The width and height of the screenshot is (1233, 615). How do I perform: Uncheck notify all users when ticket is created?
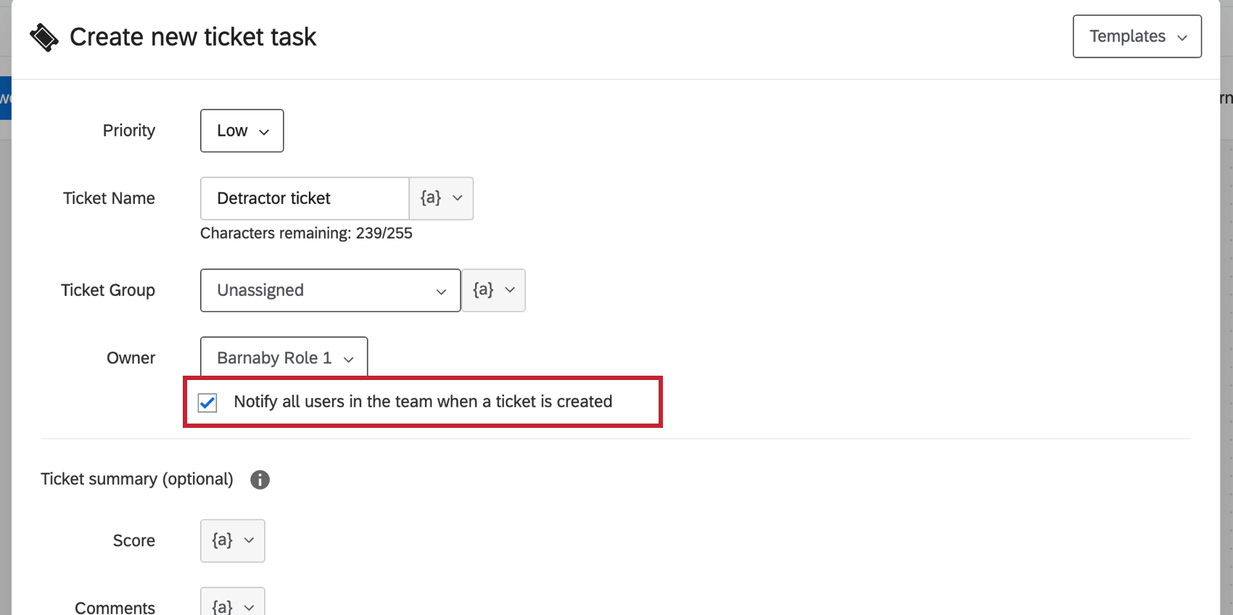click(x=207, y=403)
